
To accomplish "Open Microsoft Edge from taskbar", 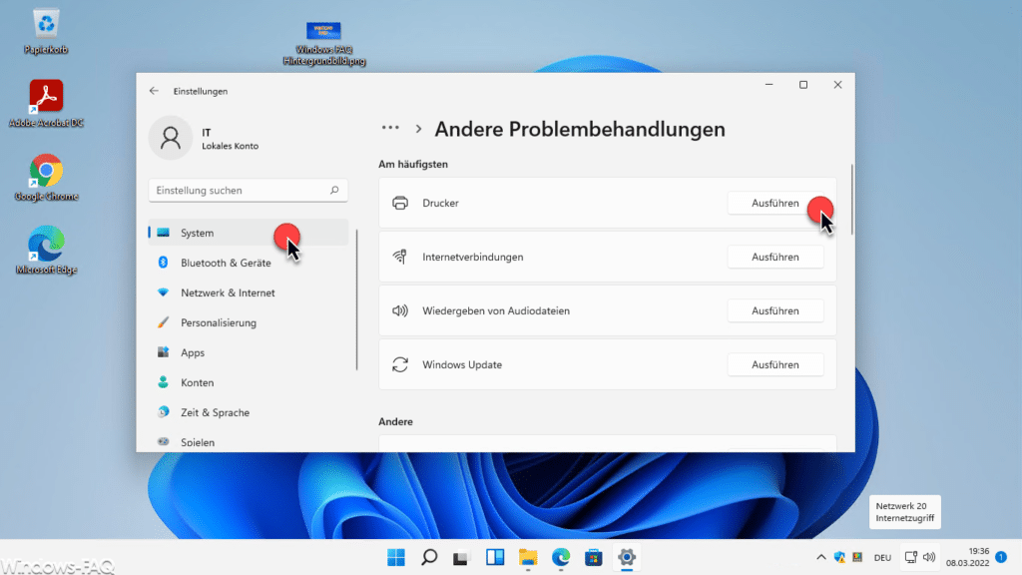I will point(561,557).
